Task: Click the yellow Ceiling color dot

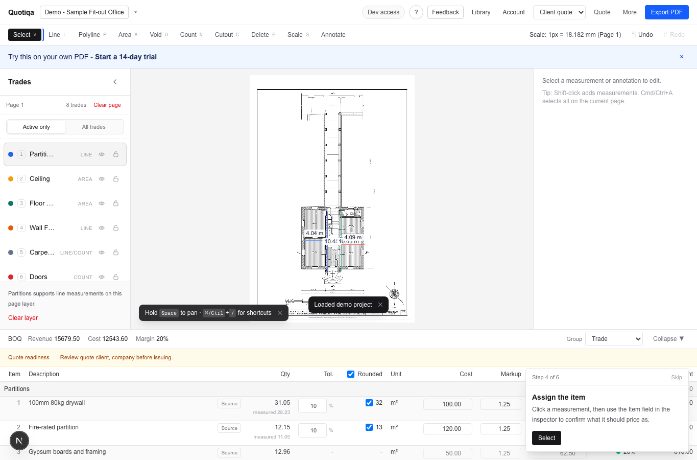Action: click(11, 179)
